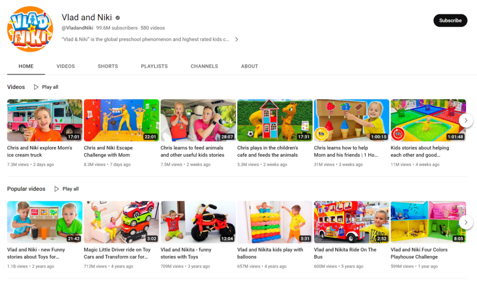Subscribe to the Vlad and Niki channel
Viewport: 477px width, 285px height.
(x=450, y=20)
